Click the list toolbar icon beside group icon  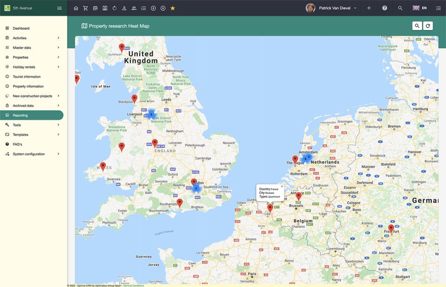click(144, 8)
